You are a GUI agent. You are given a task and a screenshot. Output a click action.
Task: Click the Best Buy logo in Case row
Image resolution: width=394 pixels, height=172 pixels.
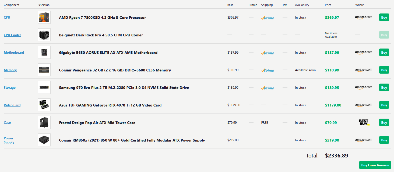pos(364,123)
